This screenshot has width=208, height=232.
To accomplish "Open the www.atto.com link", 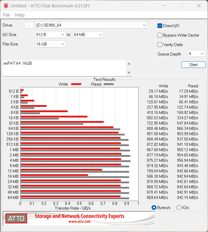I will click(x=79, y=221).
